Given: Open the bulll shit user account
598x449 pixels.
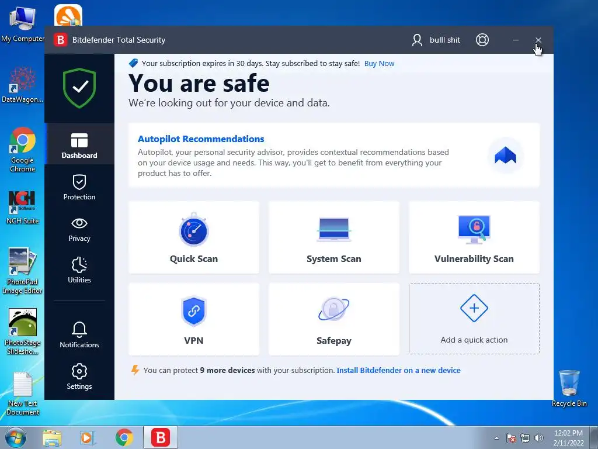Looking at the screenshot, I should pos(436,40).
